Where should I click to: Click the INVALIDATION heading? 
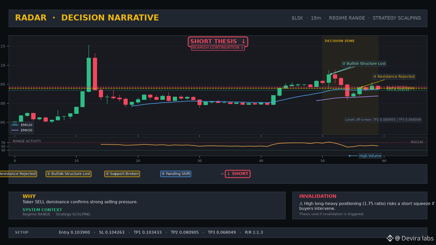pos(318,197)
